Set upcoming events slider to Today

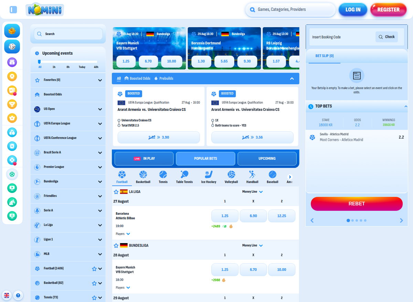(82, 67)
